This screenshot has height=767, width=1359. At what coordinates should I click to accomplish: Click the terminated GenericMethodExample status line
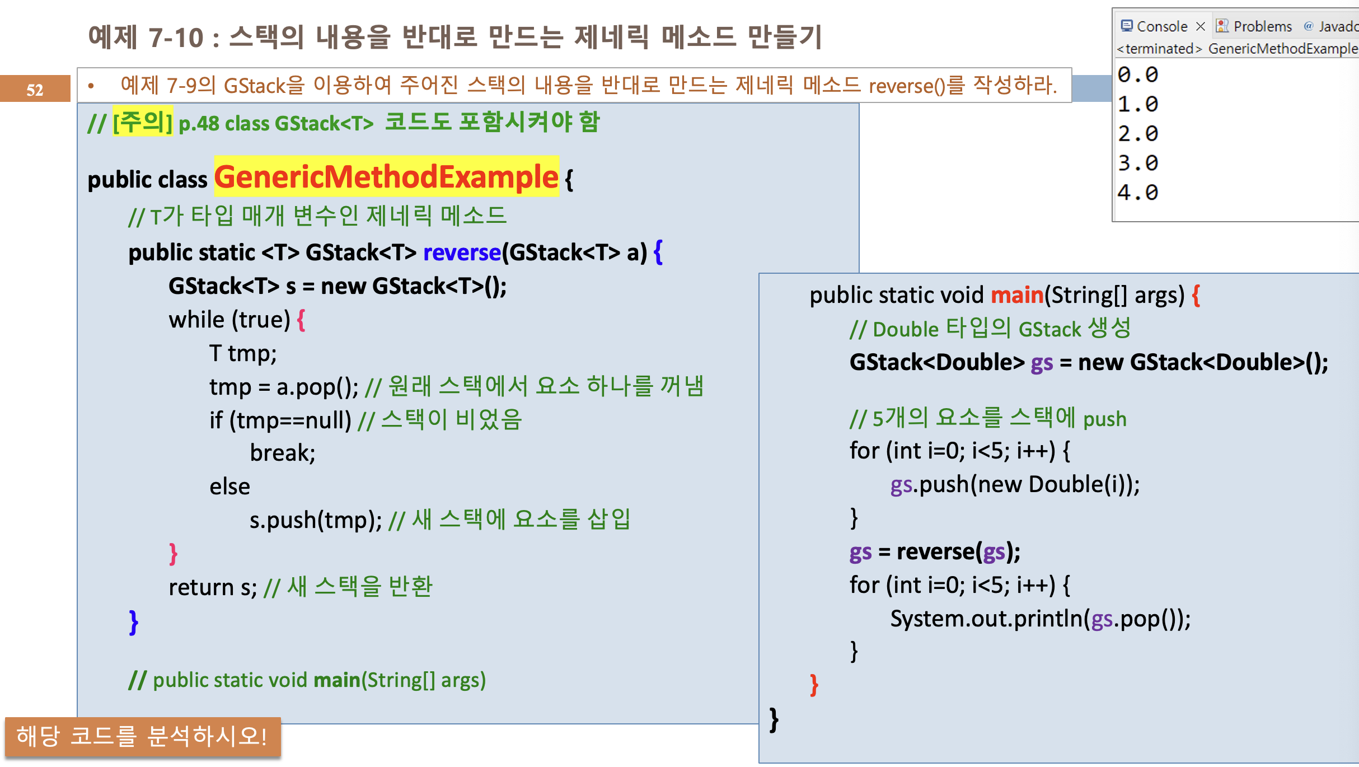(x=1236, y=49)
